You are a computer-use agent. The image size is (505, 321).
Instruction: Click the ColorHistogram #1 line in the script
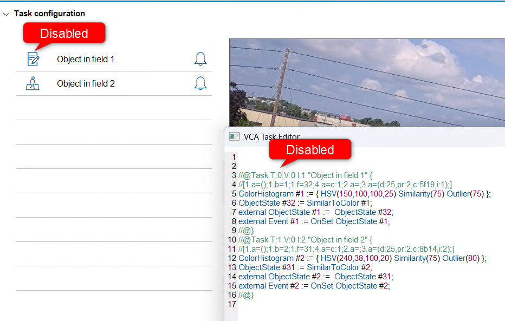click(x=364, y=194)
